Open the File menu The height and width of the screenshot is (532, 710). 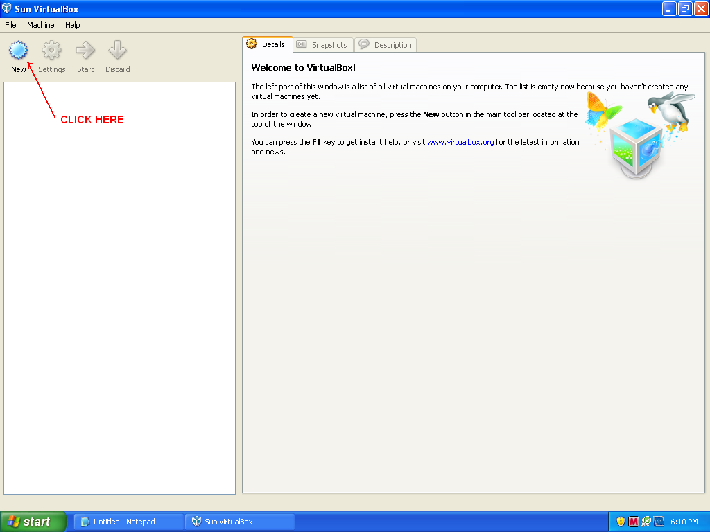click(x=10, y=25)
